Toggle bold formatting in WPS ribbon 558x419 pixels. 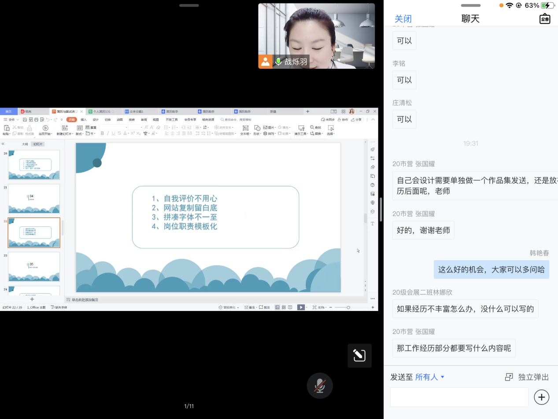click(x=102, y=134)
